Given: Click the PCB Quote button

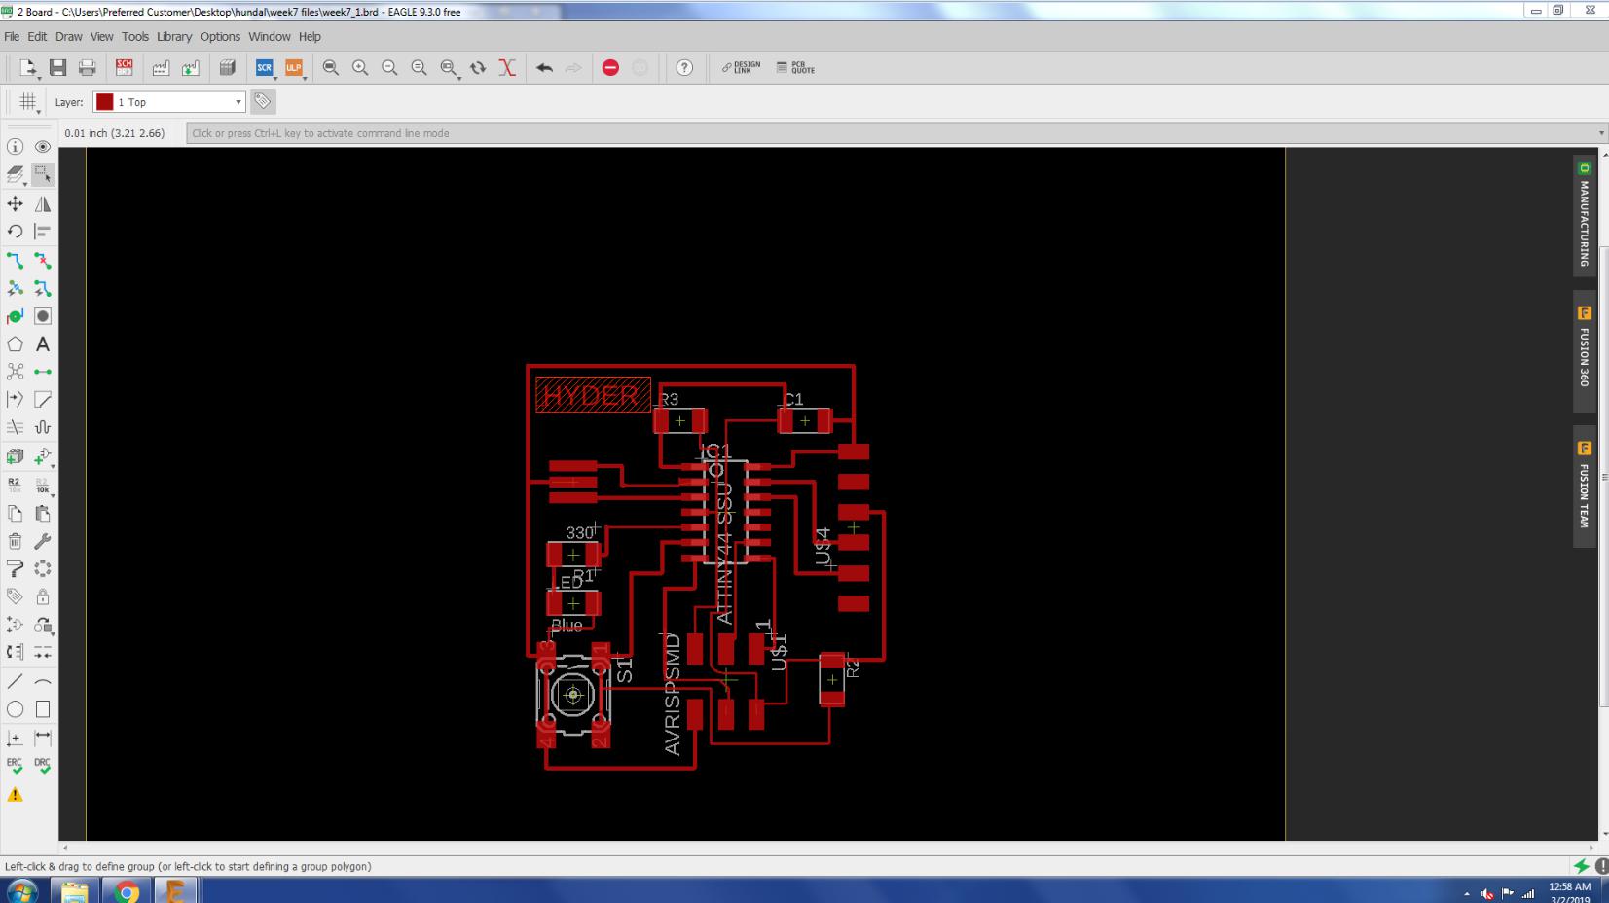Looking at the screenshot, I should tap(795, 68).
